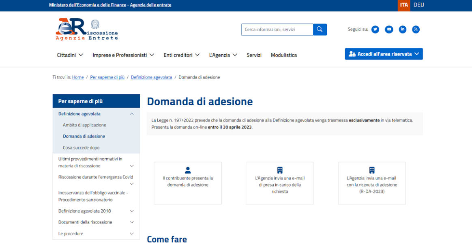Viewport: 472px width, 249px height.
Task: Select Domanda di adesione in sidebar
Action: (x=84, y=136)
